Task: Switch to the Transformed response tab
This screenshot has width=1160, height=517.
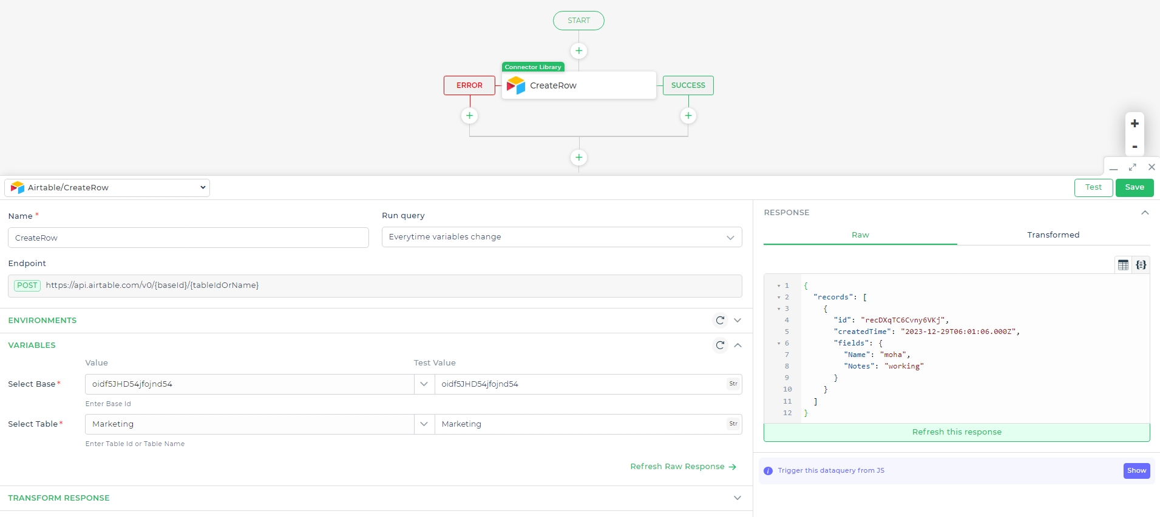Action: tap(1053, 235)
